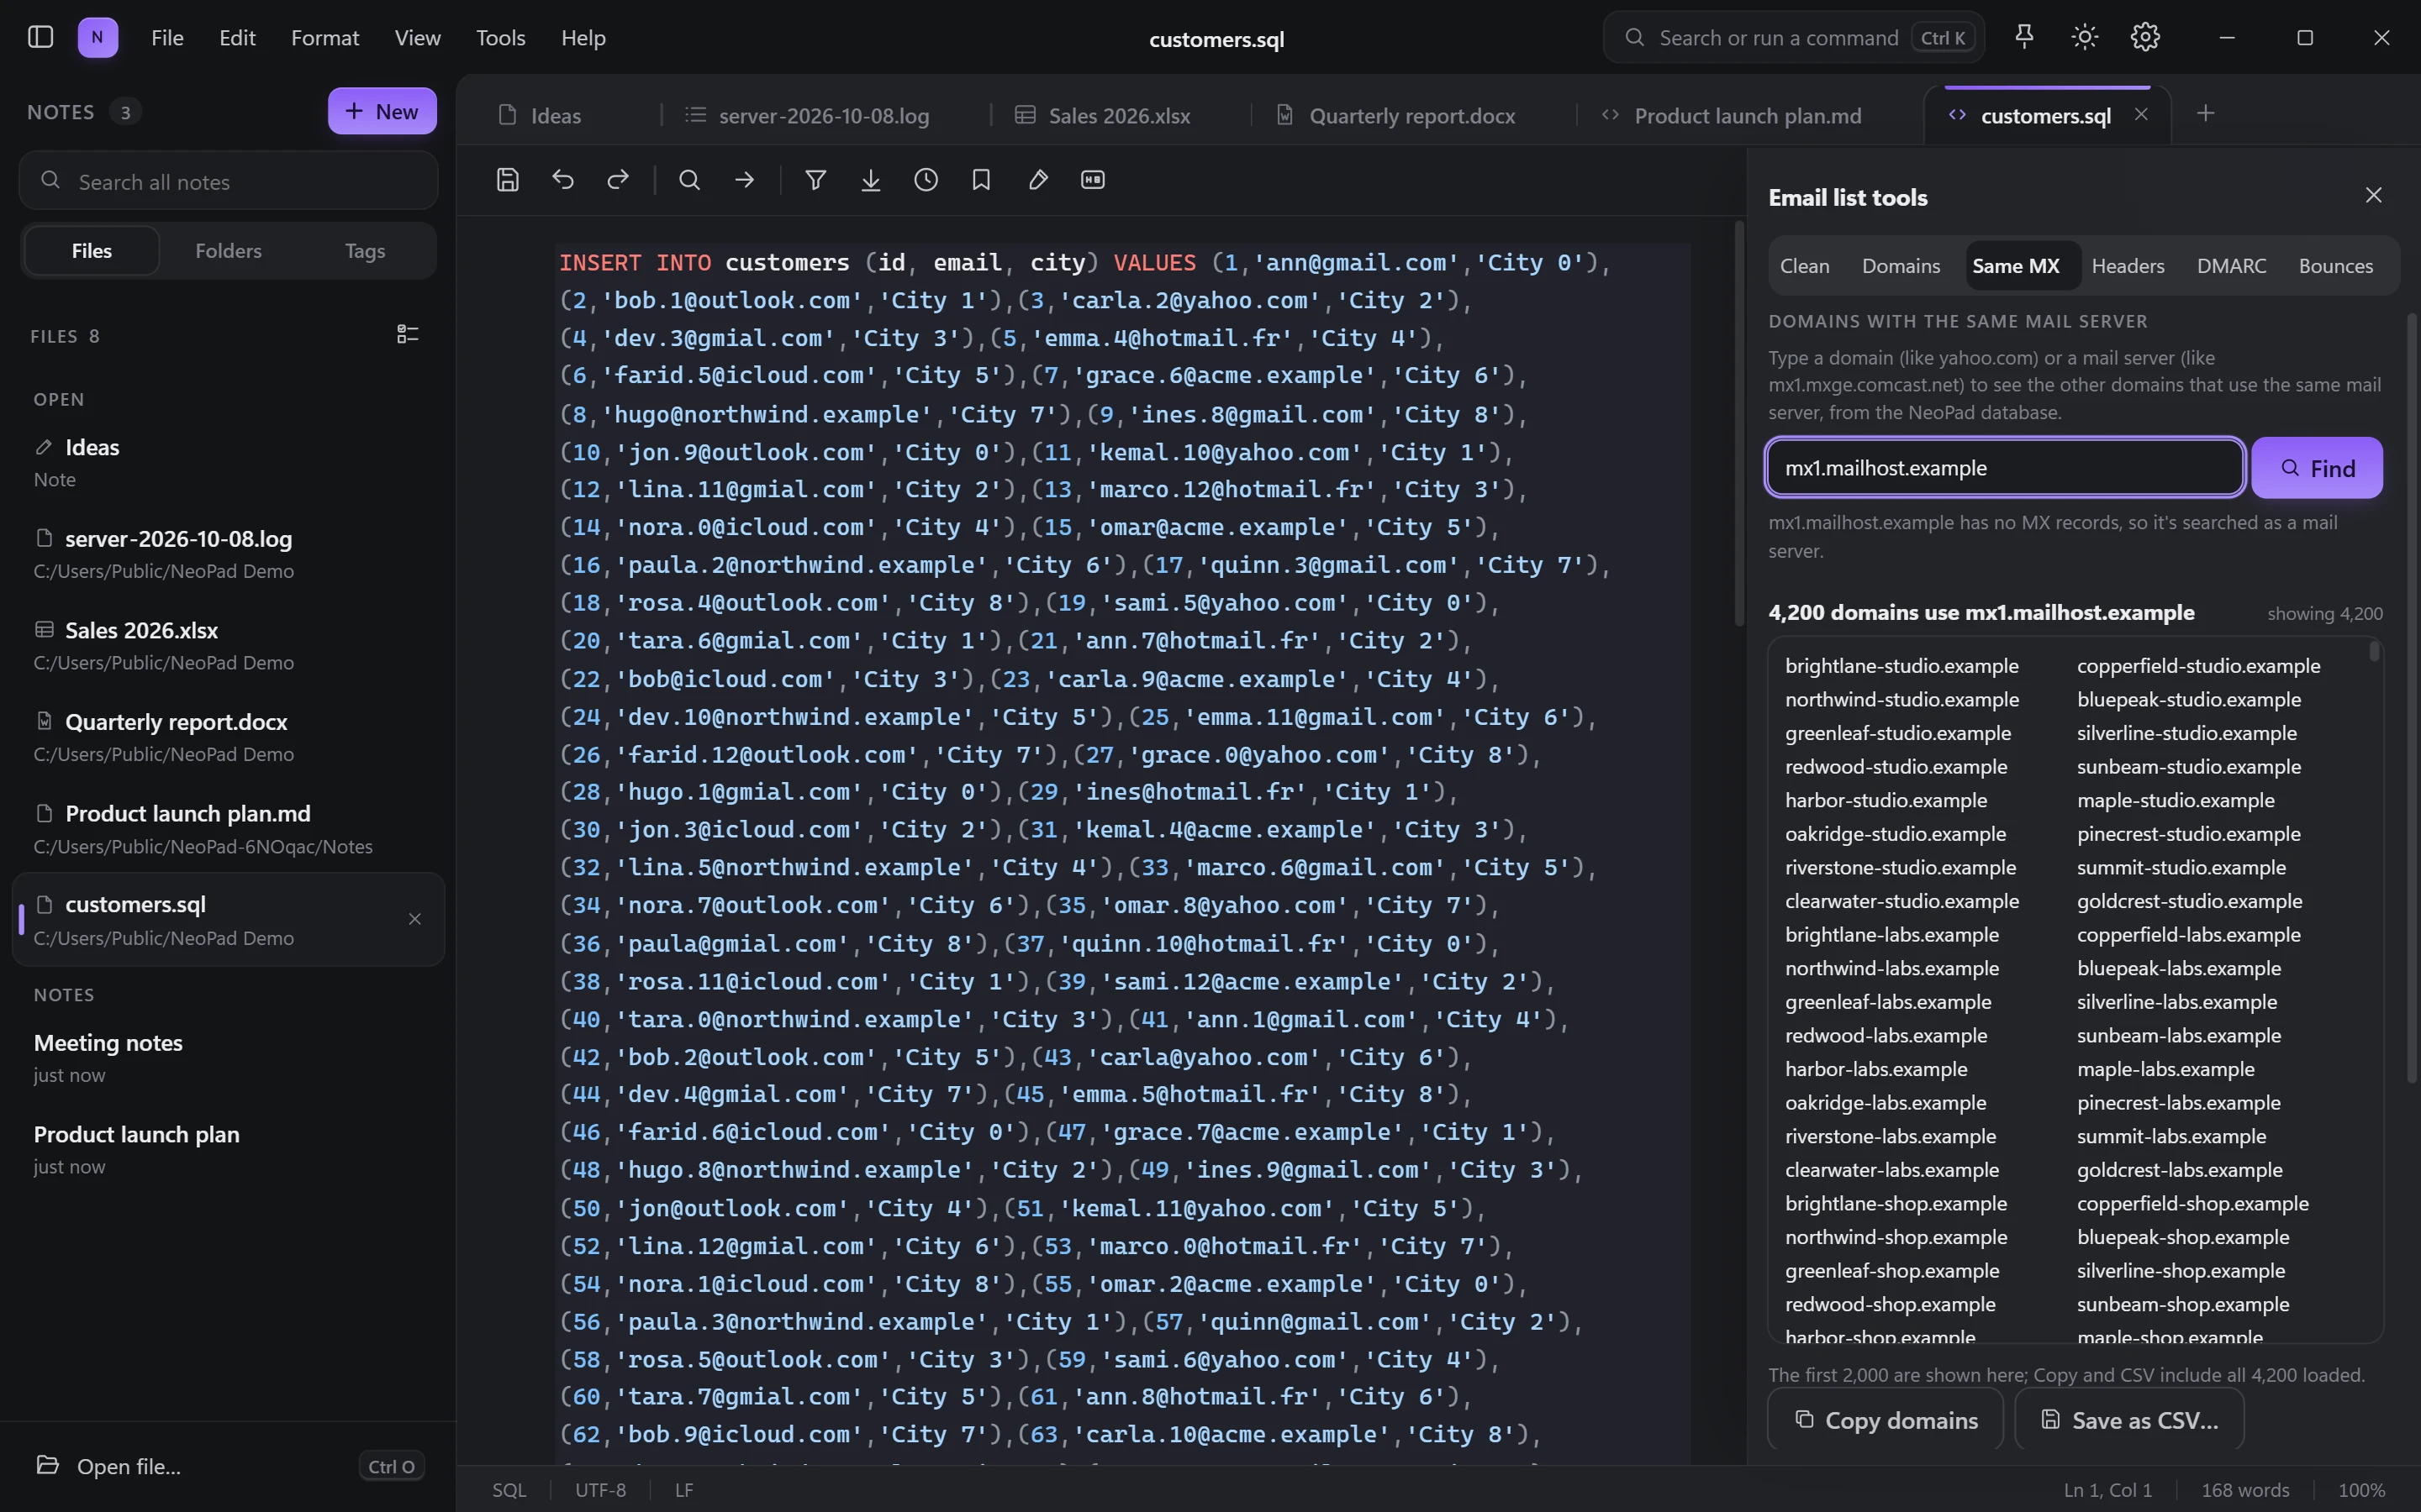Viewport: 2421px width, 1512px height.
Task: Open Quarterly report.docx in the file list
Action: [228, 737]
